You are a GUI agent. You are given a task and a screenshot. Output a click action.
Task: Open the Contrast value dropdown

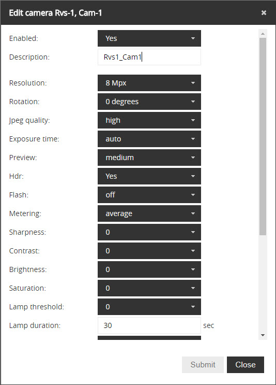pos(149,251)
